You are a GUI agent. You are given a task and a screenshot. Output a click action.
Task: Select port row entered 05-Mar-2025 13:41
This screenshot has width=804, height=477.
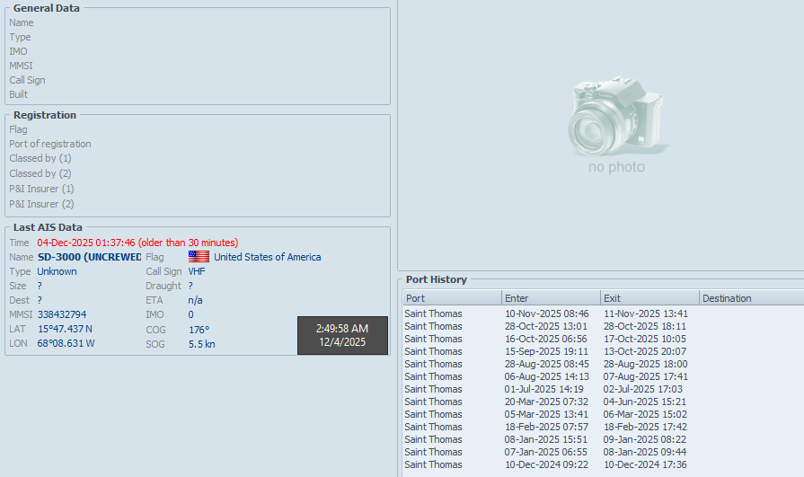click(603, 414)
